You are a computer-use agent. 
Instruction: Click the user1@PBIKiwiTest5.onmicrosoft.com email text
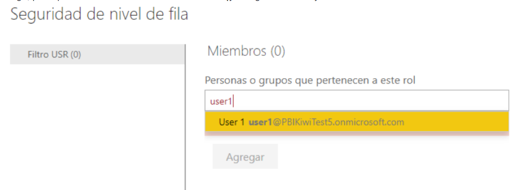pos(326,122)
